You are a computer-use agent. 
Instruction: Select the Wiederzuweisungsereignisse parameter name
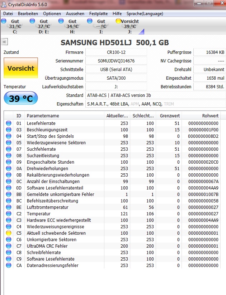point(56,226)
